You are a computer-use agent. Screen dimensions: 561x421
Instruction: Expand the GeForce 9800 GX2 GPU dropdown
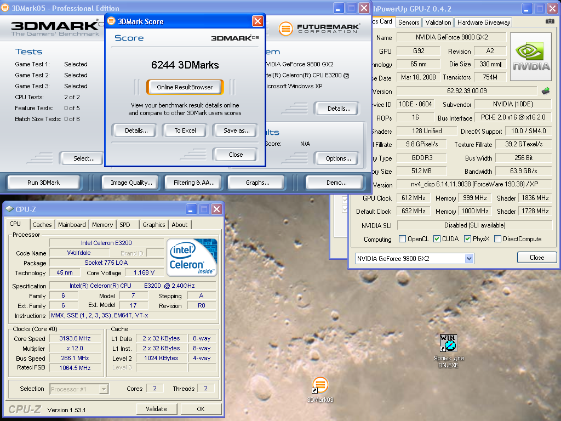(469, 258)
